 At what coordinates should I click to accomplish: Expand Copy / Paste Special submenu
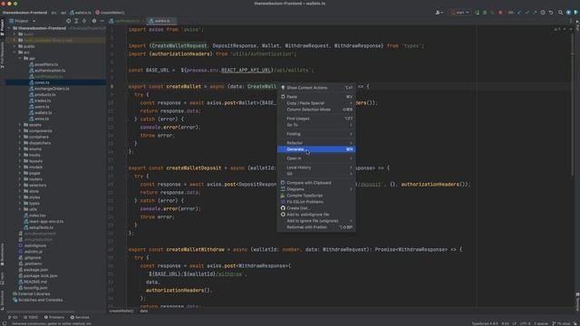316,103
